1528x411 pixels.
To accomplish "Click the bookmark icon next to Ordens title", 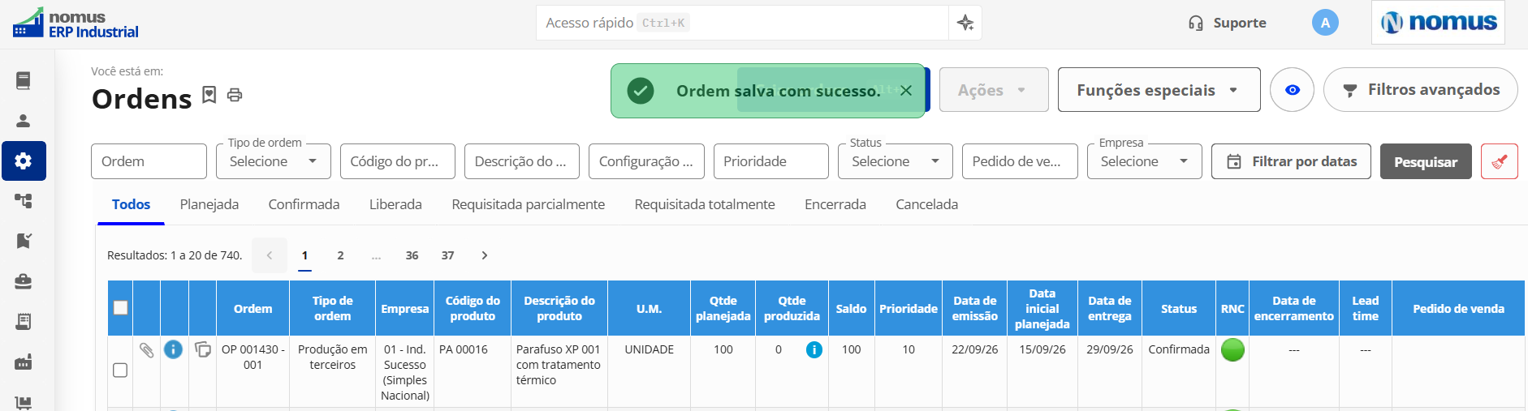I will pos(209,95).
